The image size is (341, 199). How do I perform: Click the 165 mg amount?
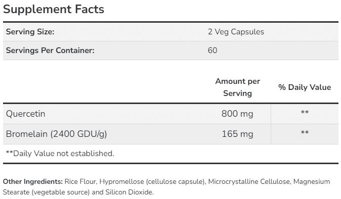click(237, 134)
